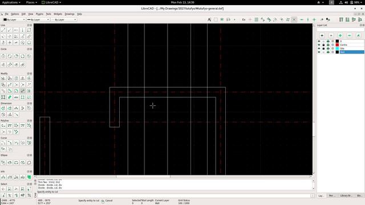
Task: Open the Applications menu in top bar
Action: pos(11,2)
